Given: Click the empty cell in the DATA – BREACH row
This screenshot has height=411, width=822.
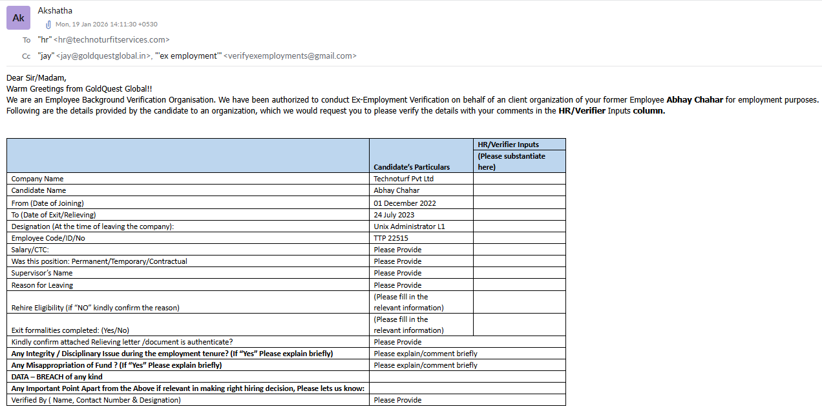Looking at the screenshot, I should (x=467, y=377).
